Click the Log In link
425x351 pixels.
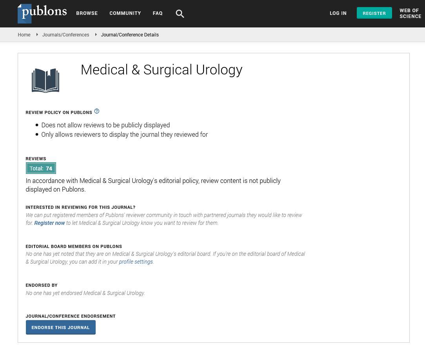pyautogui.click(x=338, y=13)
